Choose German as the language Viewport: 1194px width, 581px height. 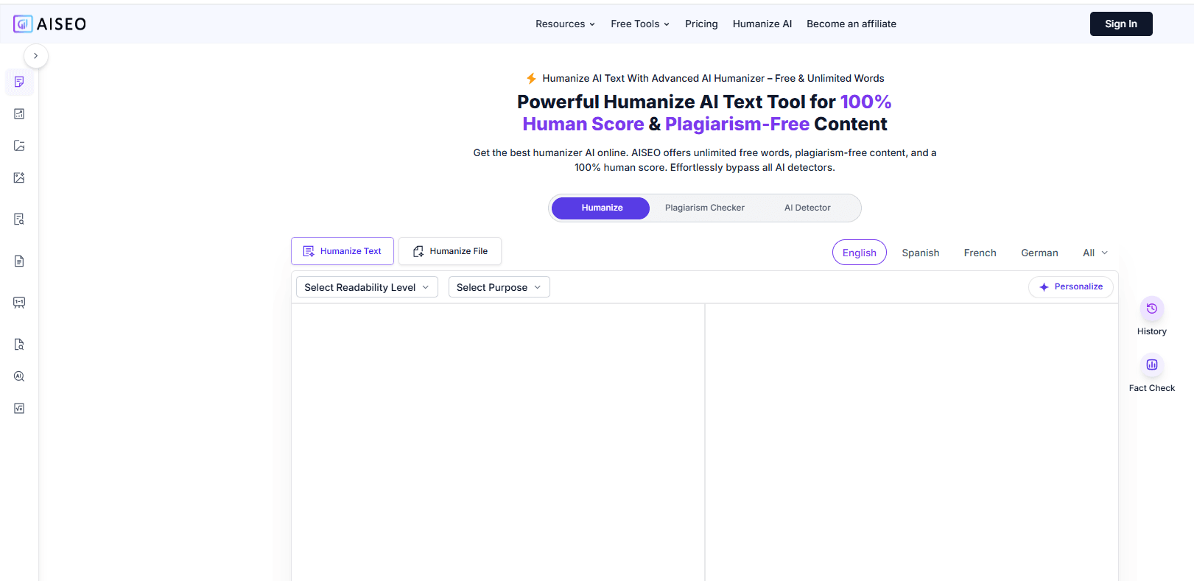point(1039,253)
